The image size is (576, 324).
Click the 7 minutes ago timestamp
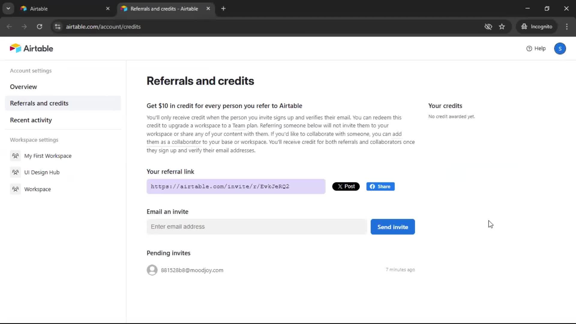(x=400, y=270)
